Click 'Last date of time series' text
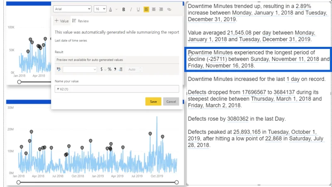 [71, 41]
